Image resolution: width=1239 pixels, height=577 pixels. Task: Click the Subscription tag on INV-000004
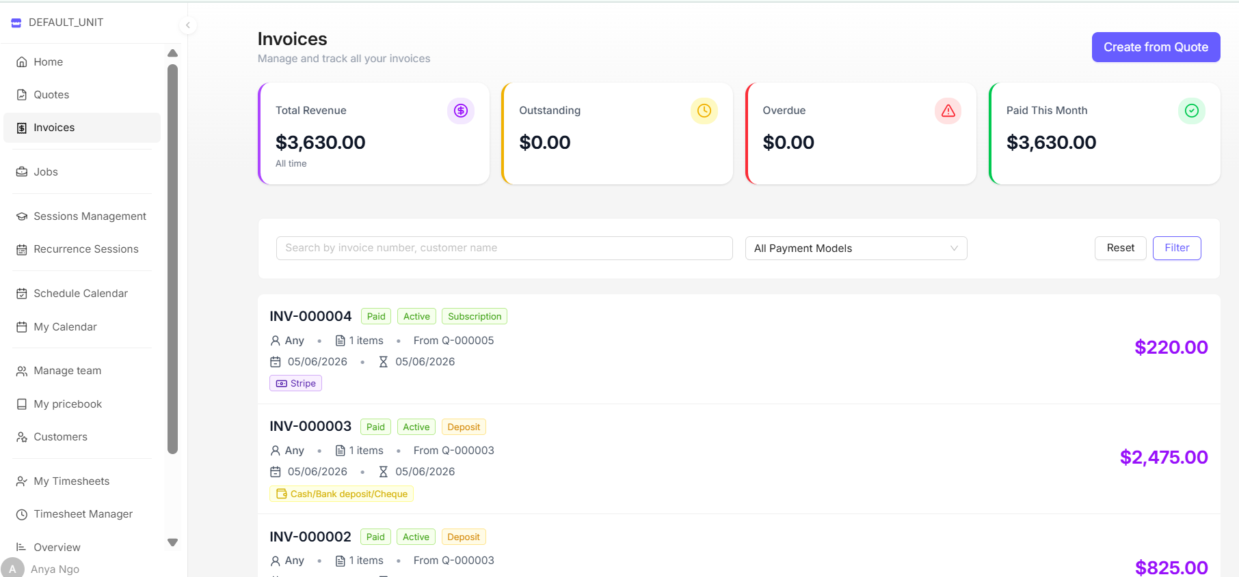[475, 316]
